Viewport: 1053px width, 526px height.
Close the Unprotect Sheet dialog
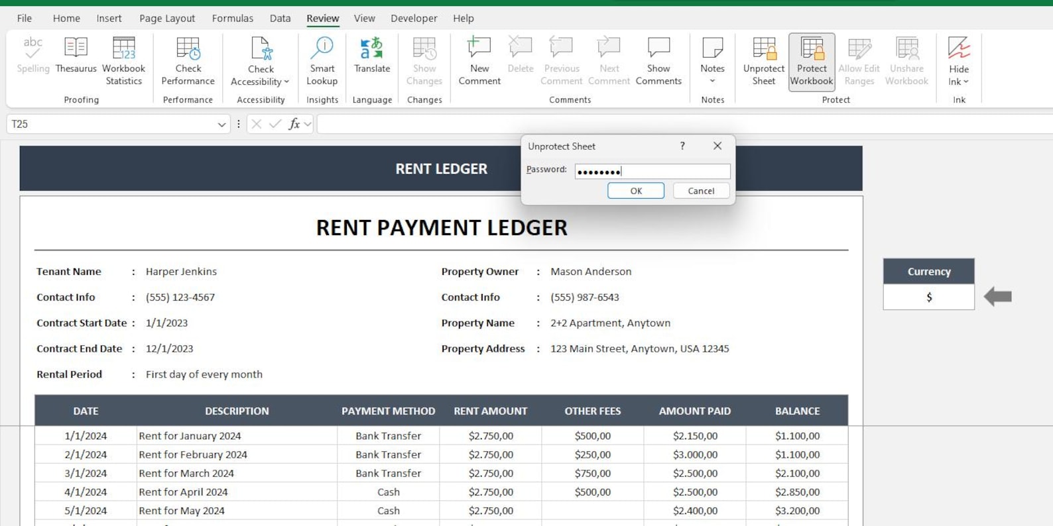[x=717, y=146]
